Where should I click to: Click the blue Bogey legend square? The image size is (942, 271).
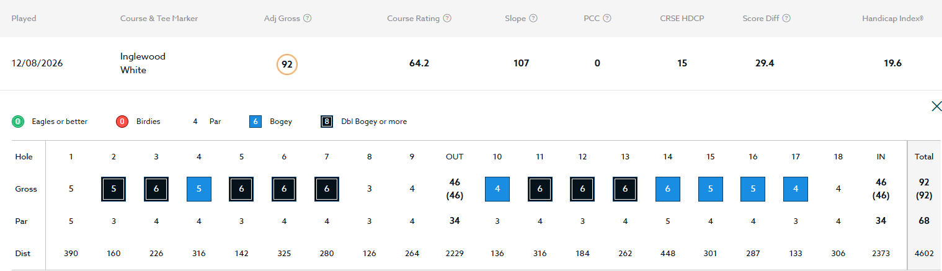[255, 122]
